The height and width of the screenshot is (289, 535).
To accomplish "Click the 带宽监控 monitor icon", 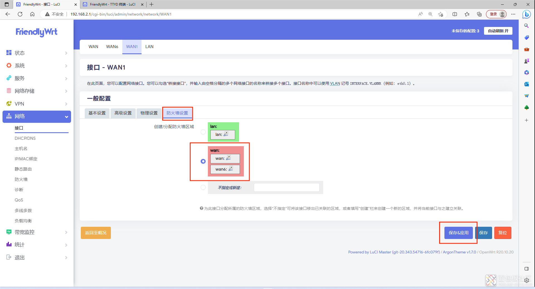I will 9,232.
